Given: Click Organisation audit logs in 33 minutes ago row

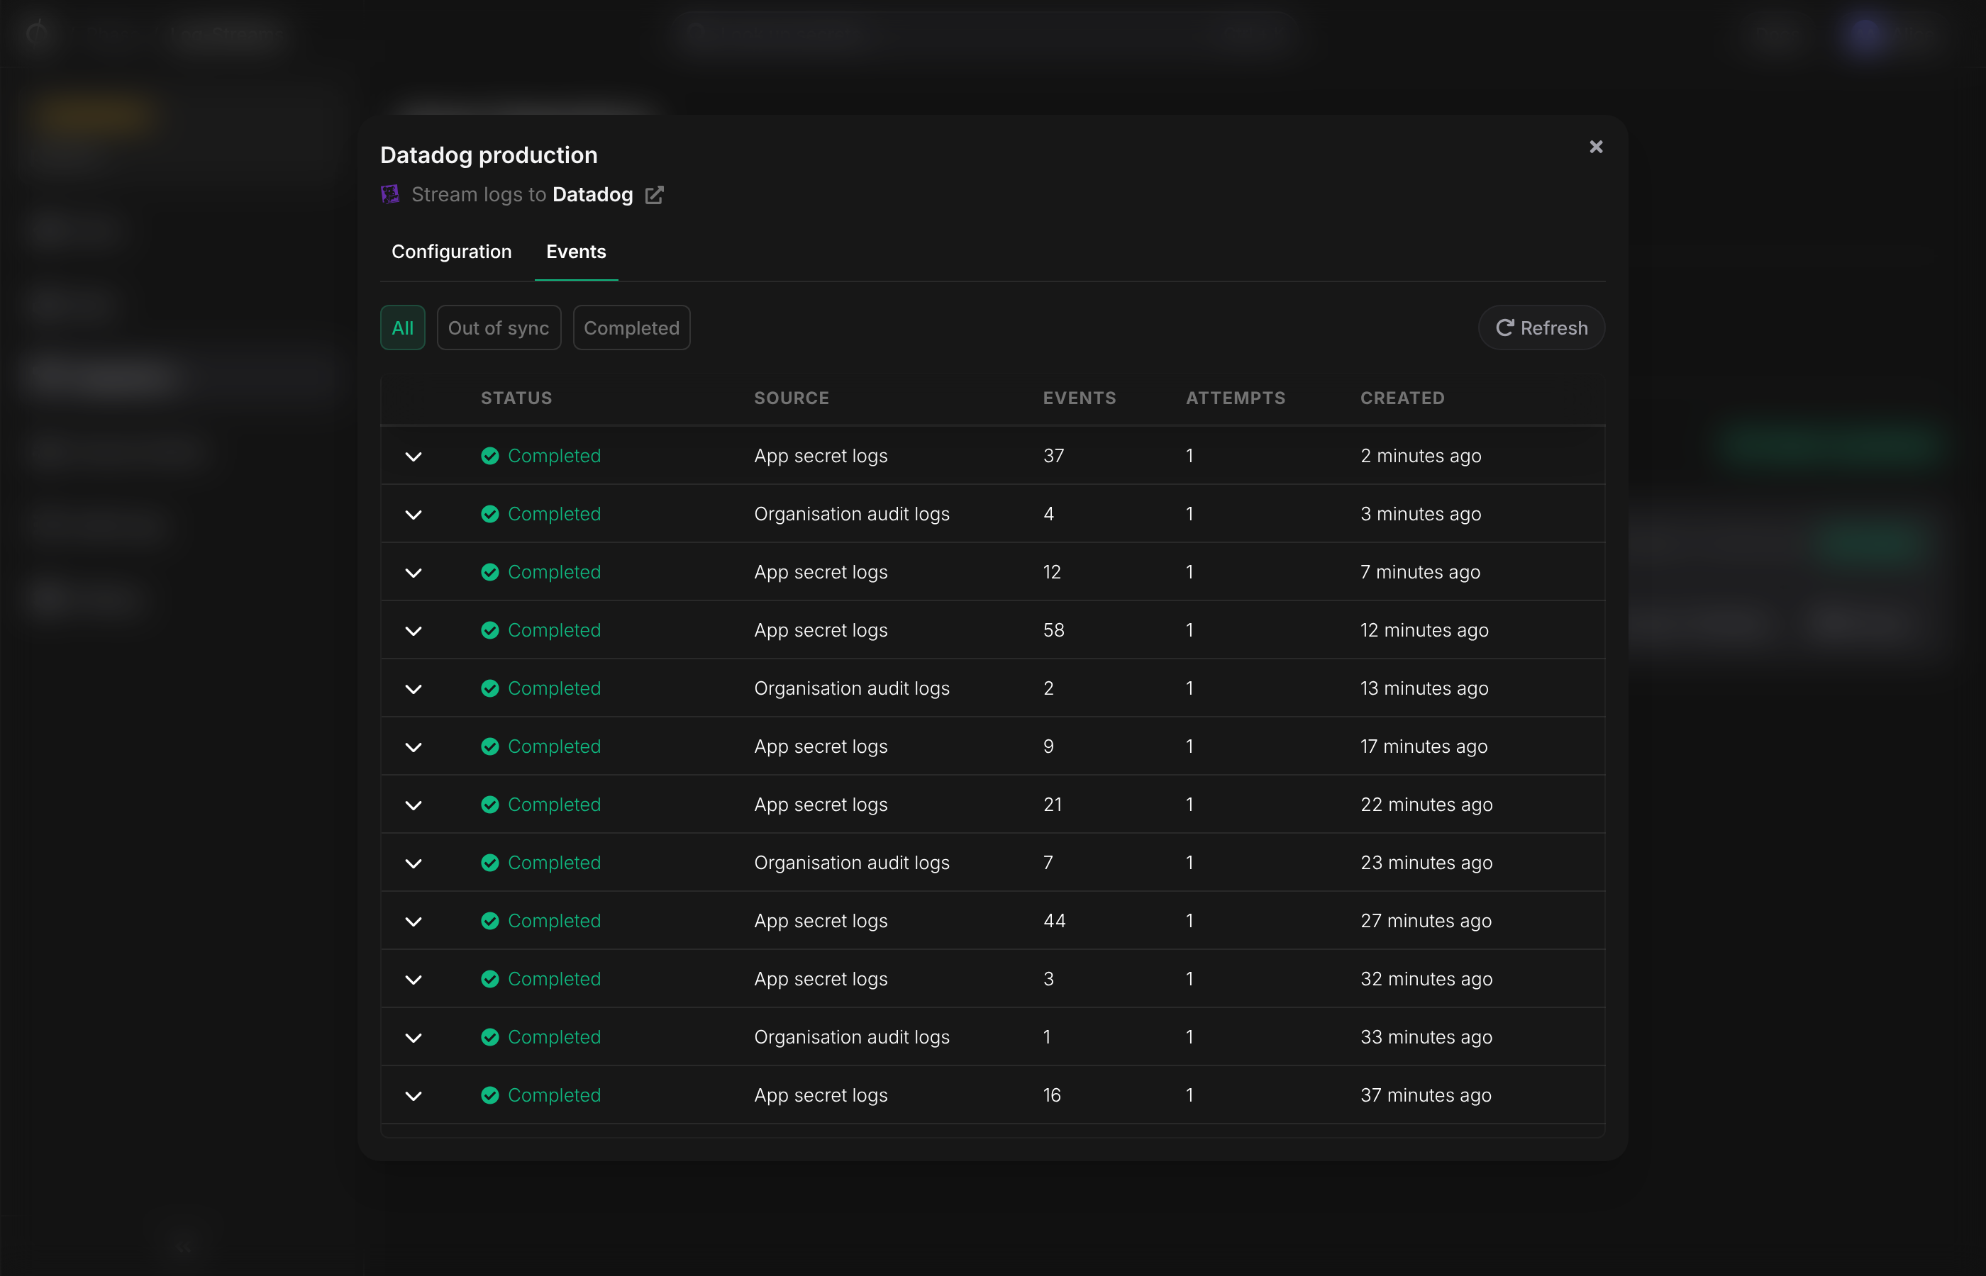Looking at the screenshot, I should coord(852,1036).
